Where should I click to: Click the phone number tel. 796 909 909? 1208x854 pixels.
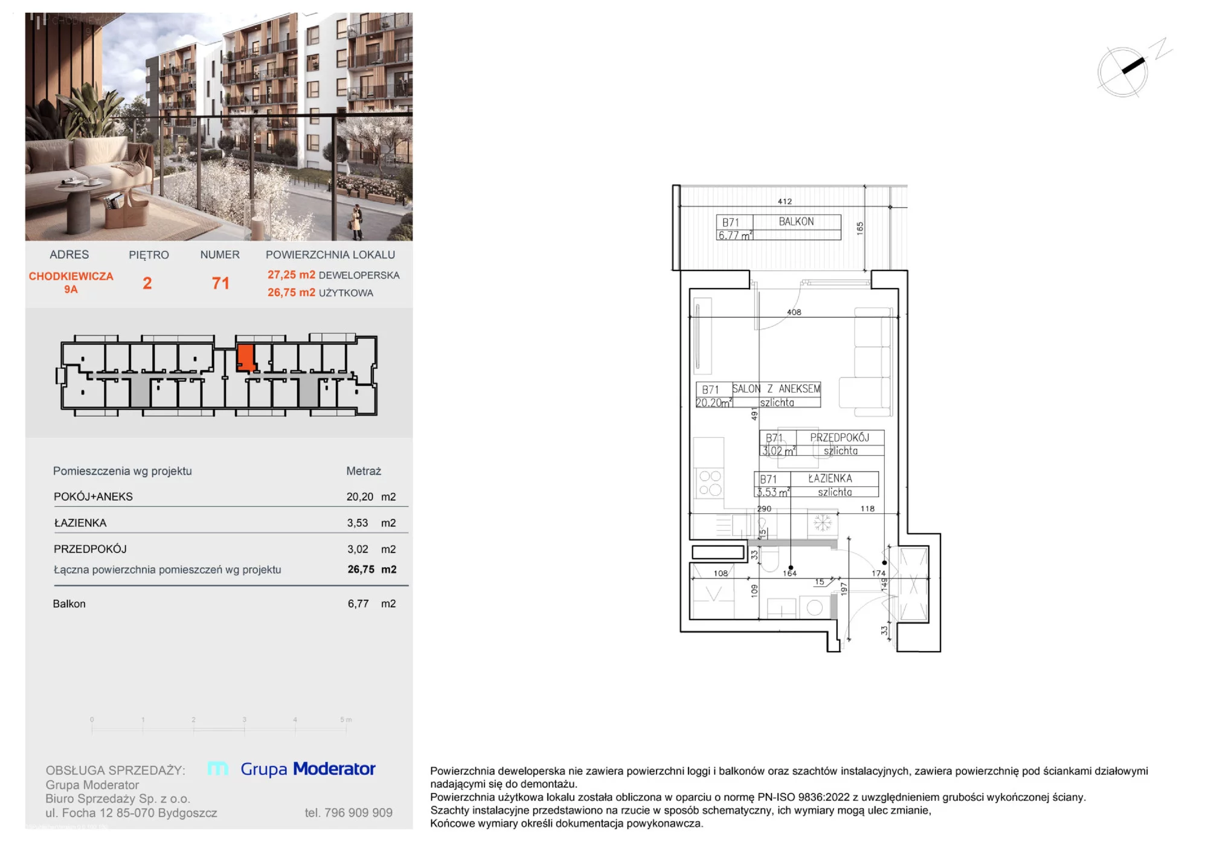click(x=349, y=813)
